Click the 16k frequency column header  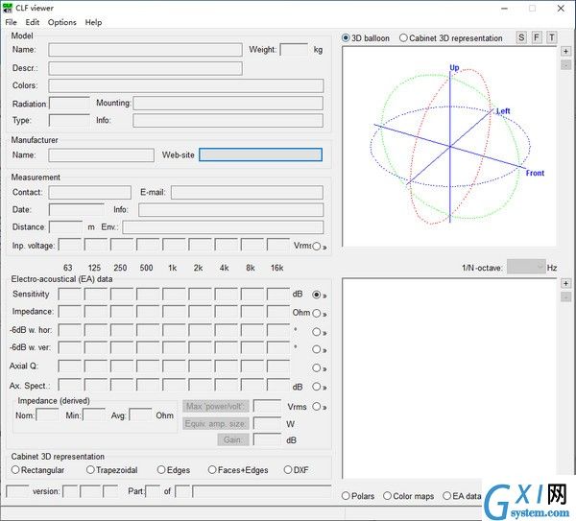coord(277,268)
